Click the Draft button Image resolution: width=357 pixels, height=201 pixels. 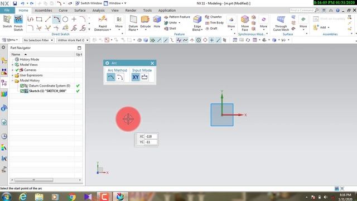point(211,28)
